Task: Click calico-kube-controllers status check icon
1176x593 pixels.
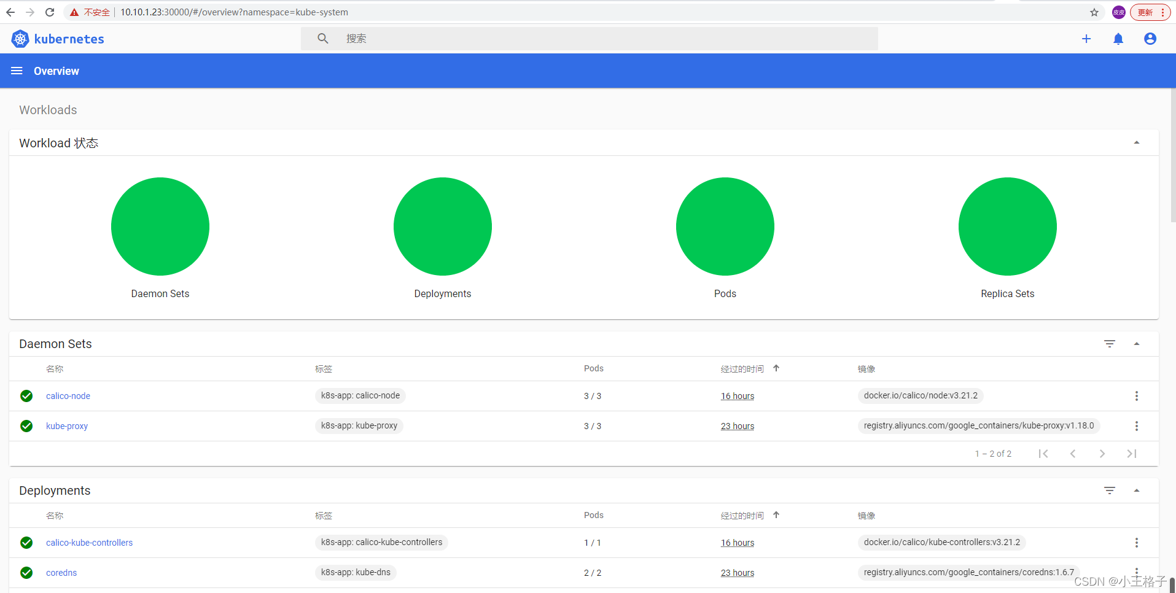Action: pos(26,543)
